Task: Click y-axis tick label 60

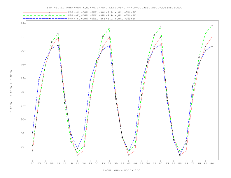Action: coord(23,120)
